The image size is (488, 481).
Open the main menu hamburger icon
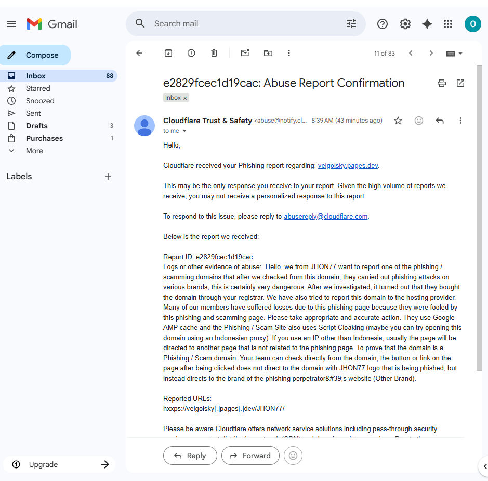[x=11, y=24]
